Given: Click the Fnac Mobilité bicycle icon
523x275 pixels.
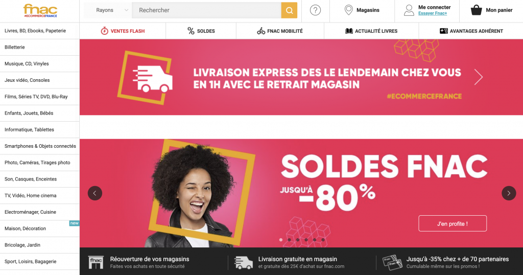Looking at the screenshot, I should coord(261,31).
